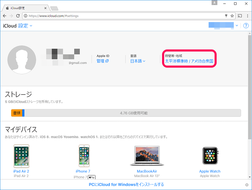Select the iPad Air 2 device image
Image resolution: width=252 pixels, height=190 pixels.
click(21, 156)
